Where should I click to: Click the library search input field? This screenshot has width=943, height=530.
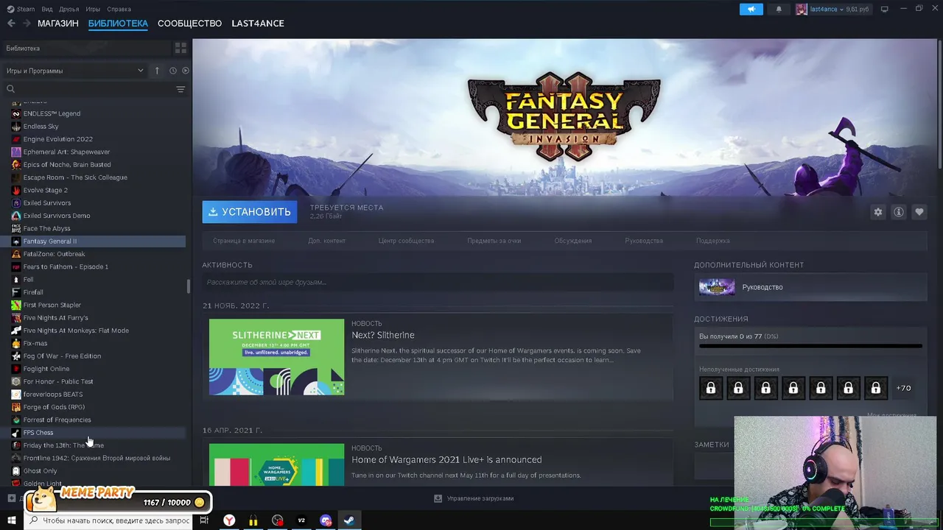[94, 89]
